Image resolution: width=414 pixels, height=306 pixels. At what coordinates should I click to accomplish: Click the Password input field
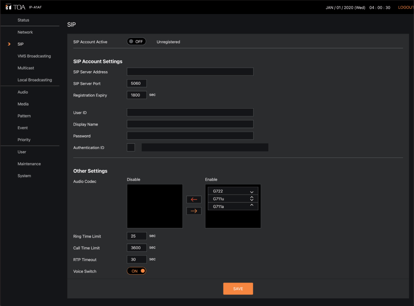pos(190,136)
